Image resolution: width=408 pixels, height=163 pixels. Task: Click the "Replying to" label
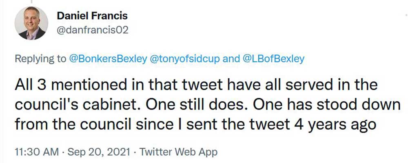pyautogui.click(x=40, y=59)
